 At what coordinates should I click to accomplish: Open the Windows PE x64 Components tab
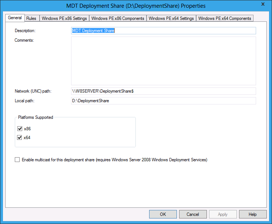coord(225,18)
